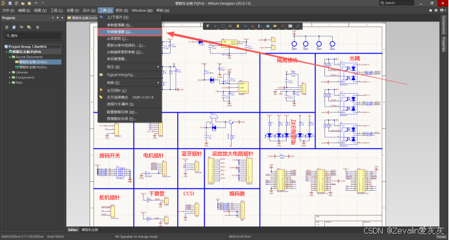The image size is (449, 240).
Task: Select the Filter funnel tool in active bar
Action: click(208, 26)
